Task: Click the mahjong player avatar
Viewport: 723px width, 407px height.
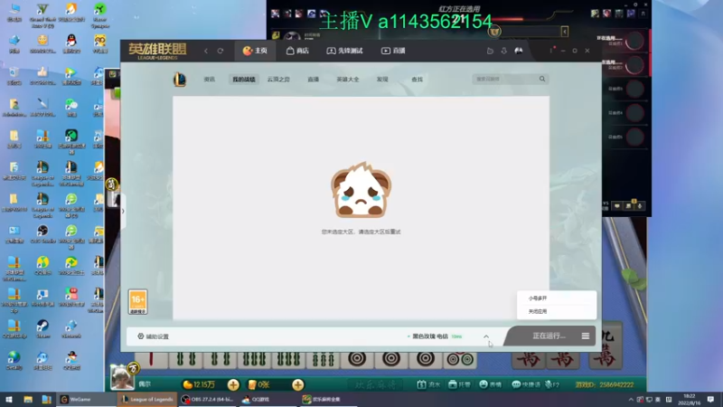Action: click(x=122, y=377)
